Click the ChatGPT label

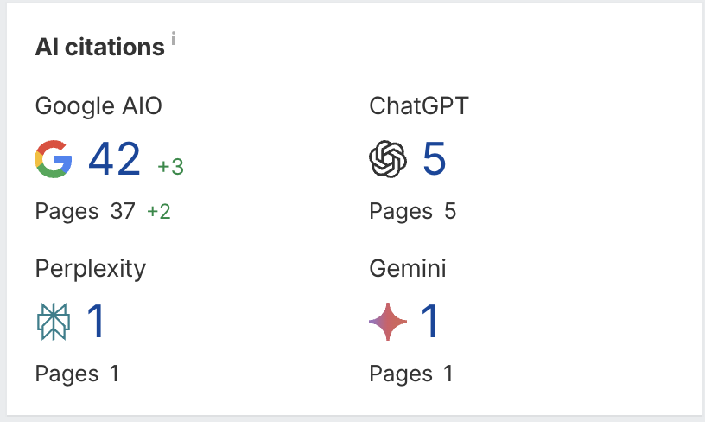click(419, 106)
